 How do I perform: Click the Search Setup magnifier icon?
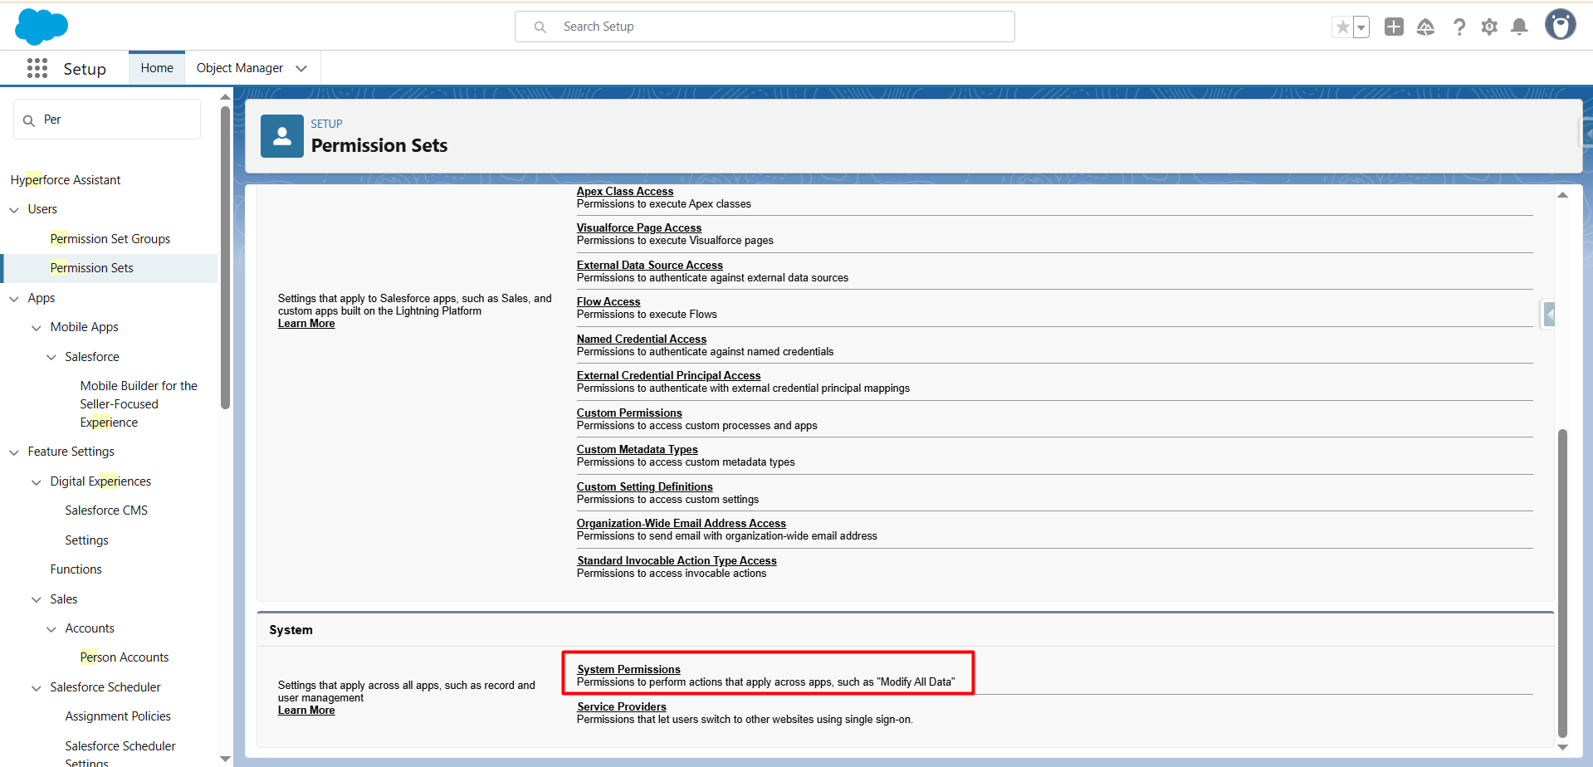[540, 27]
